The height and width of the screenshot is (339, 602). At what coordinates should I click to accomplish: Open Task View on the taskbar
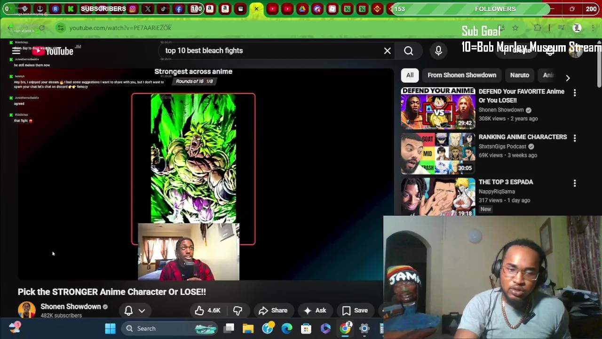point(229,328)
